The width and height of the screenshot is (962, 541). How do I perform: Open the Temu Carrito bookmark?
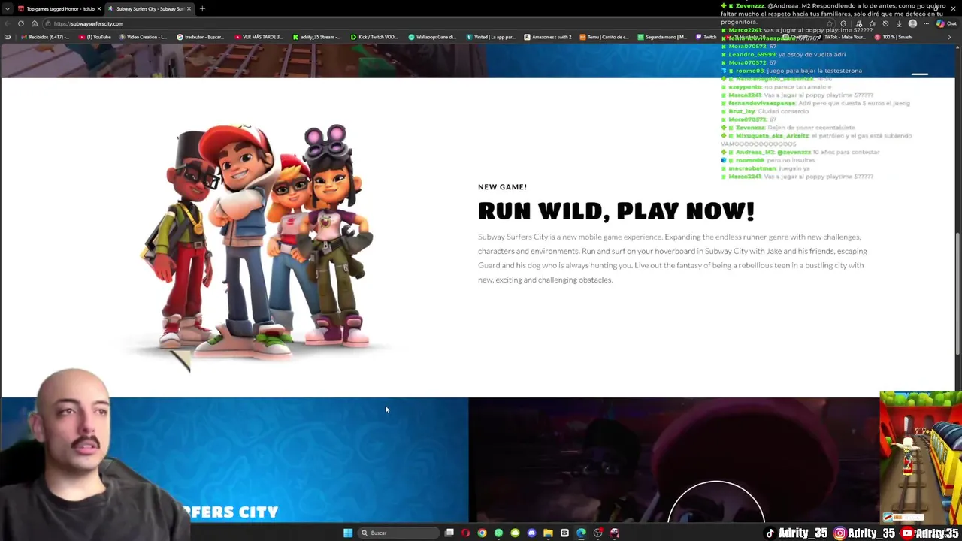(604, 37)
